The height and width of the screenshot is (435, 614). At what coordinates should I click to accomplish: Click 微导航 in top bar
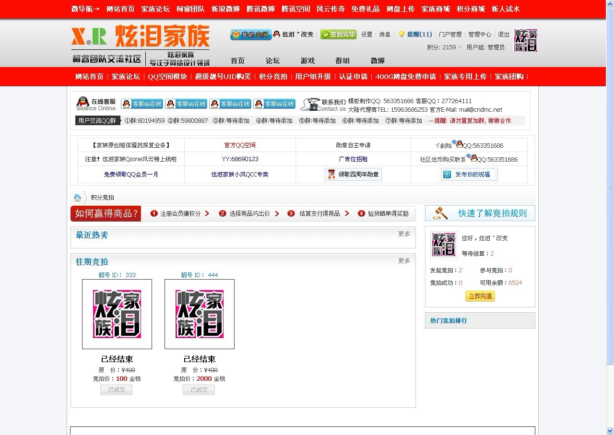click(85, 9)
